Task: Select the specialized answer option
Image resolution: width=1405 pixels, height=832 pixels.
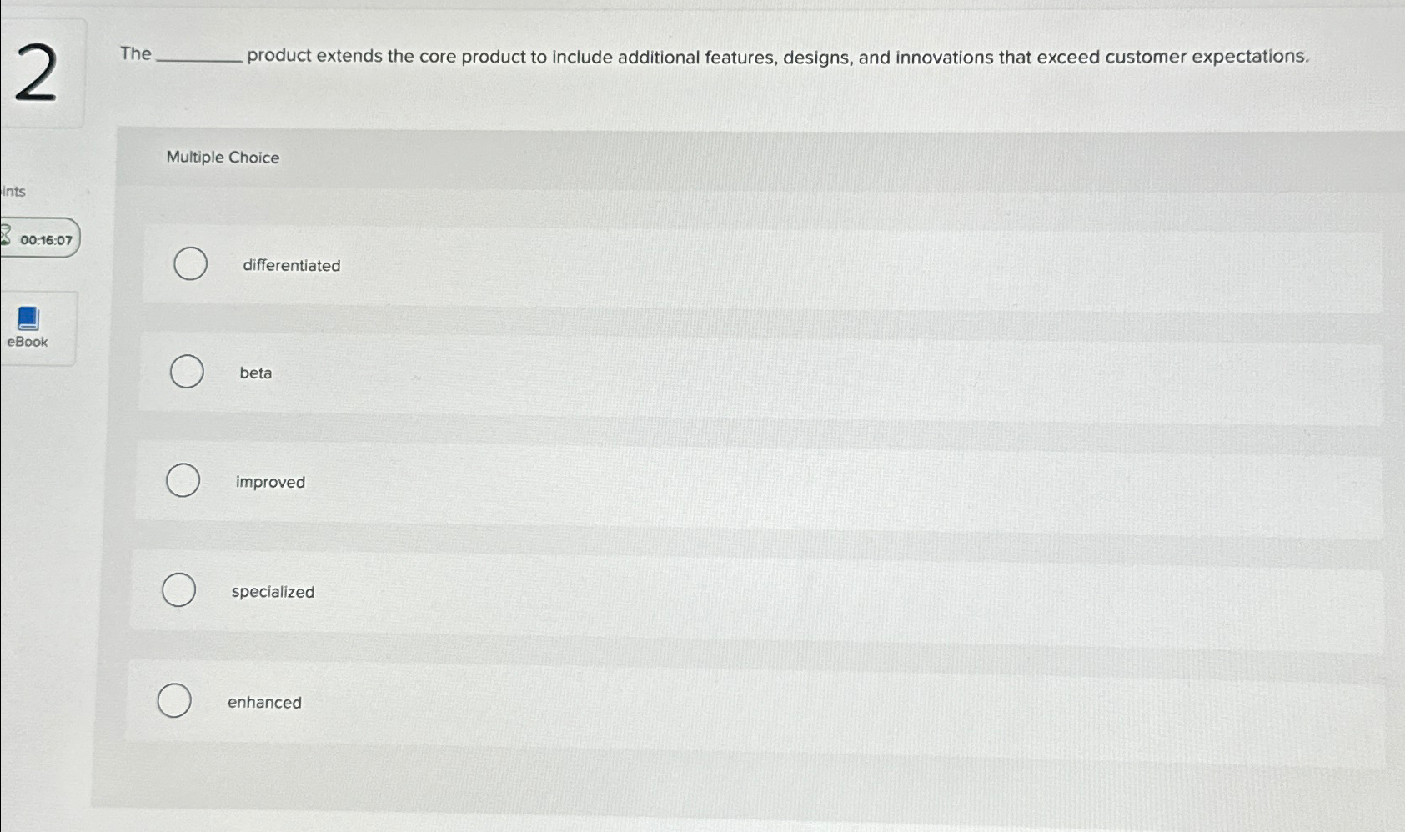Action: click(178, 589)
